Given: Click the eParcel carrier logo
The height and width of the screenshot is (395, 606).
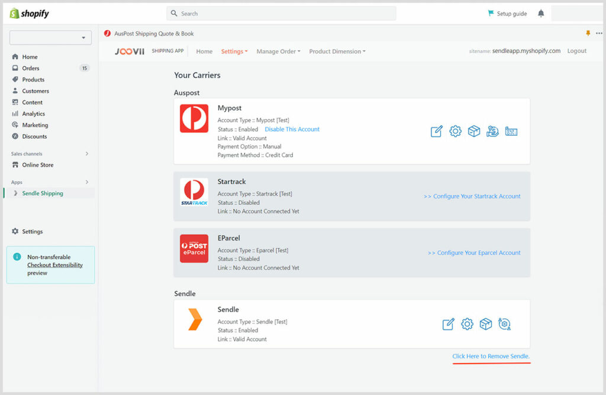Looking at the screenshot, I should pyautogui.click(x=194, y=249).
